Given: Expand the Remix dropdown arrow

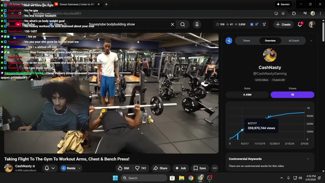Looking at the screenshot, I should (x=79, y=168).
